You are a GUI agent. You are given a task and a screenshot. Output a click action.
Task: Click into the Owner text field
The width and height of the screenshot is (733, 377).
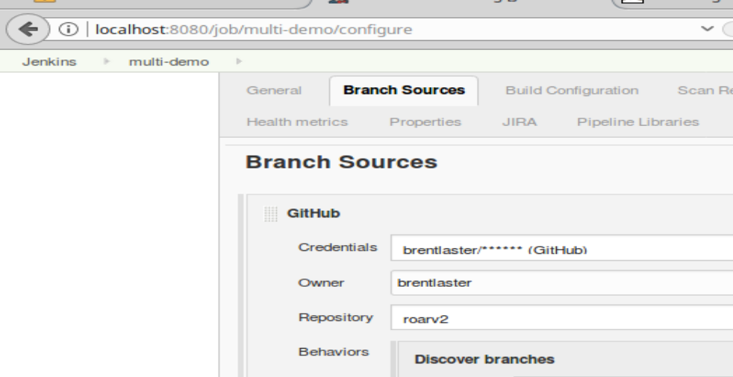[x=560, y=283]
